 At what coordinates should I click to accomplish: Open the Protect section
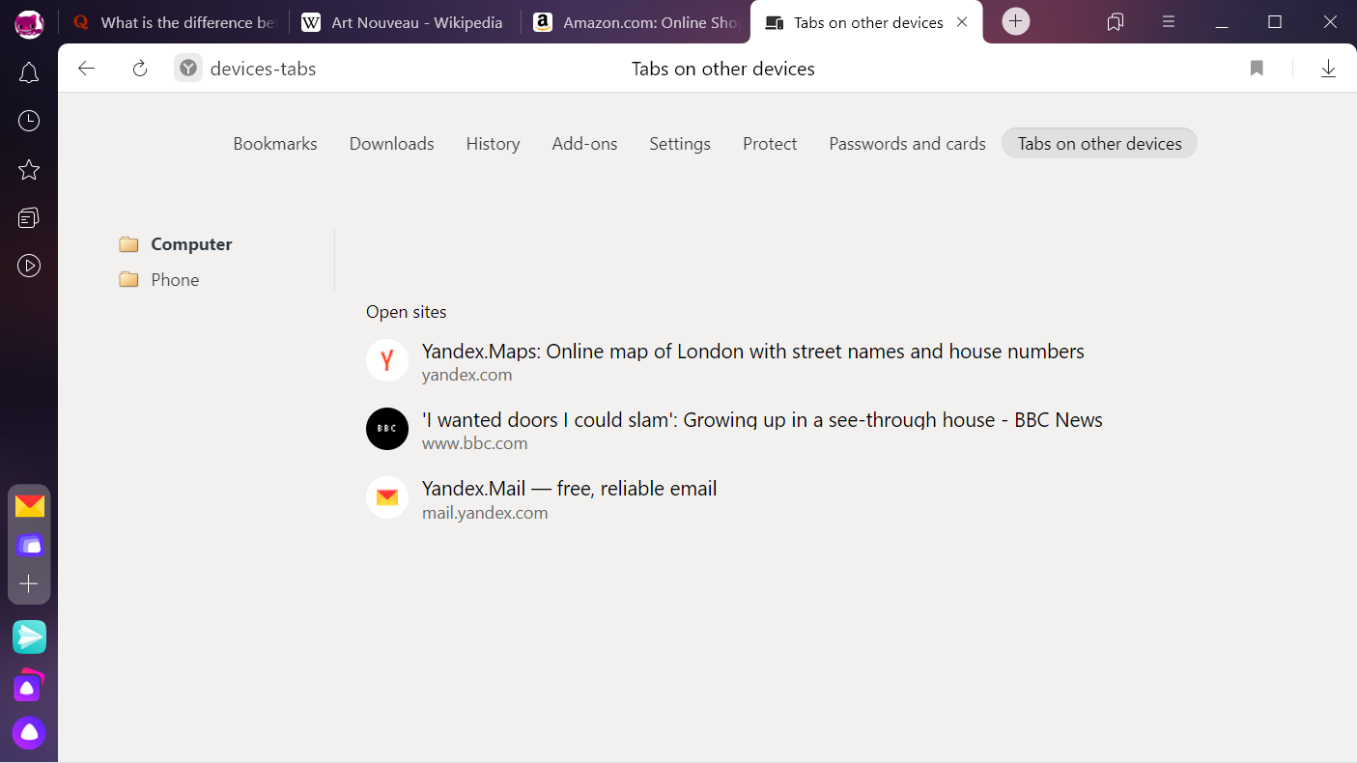click(770, 144)
